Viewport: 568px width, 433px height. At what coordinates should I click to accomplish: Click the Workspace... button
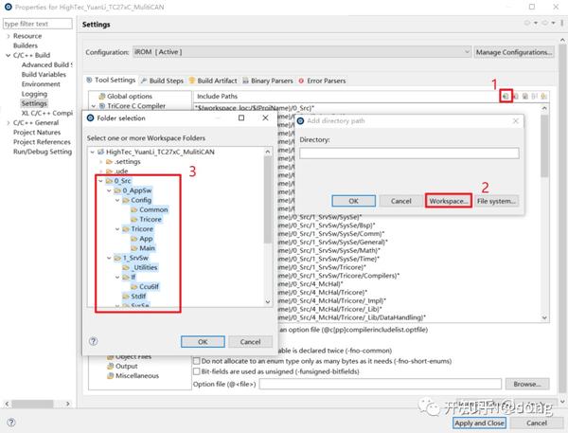(x=449, y=201)
